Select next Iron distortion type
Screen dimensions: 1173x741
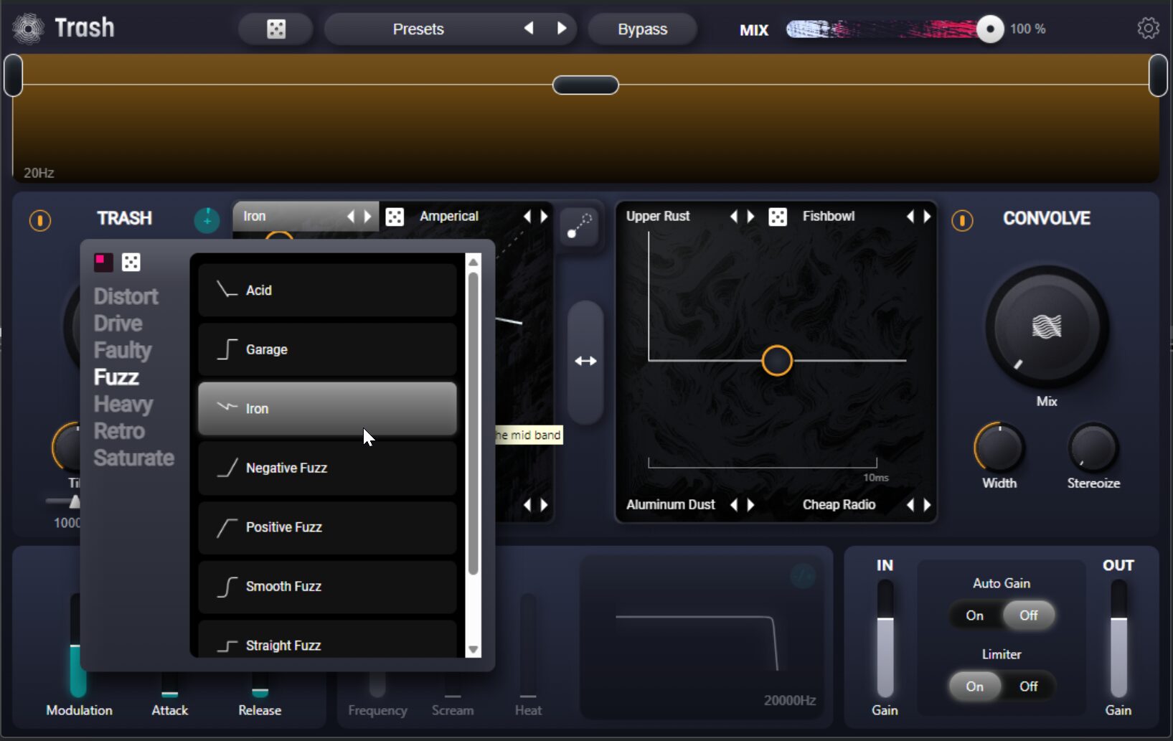368,216
